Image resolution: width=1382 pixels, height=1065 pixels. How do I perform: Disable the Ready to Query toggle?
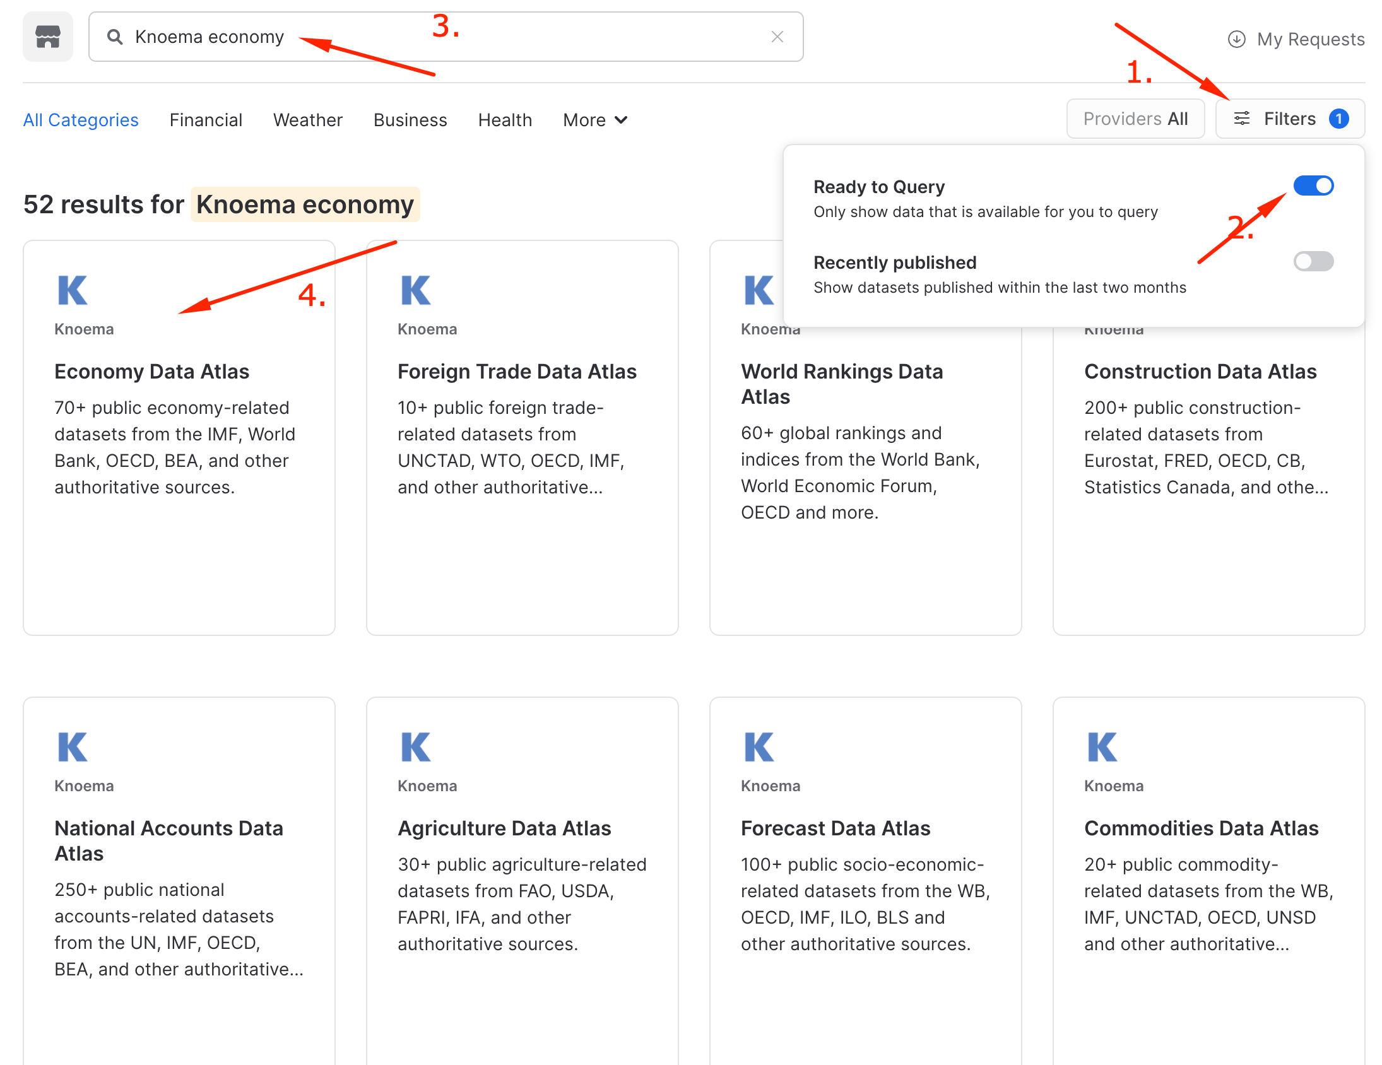1313,185
